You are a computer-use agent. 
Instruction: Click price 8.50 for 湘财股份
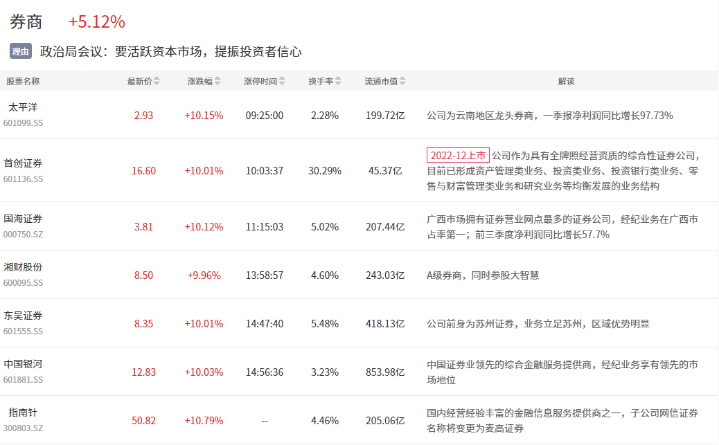click(x=143, y=275)
